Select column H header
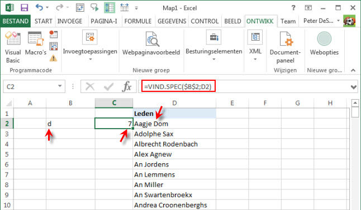Screen dimensions: 361x210 point(330,103)
